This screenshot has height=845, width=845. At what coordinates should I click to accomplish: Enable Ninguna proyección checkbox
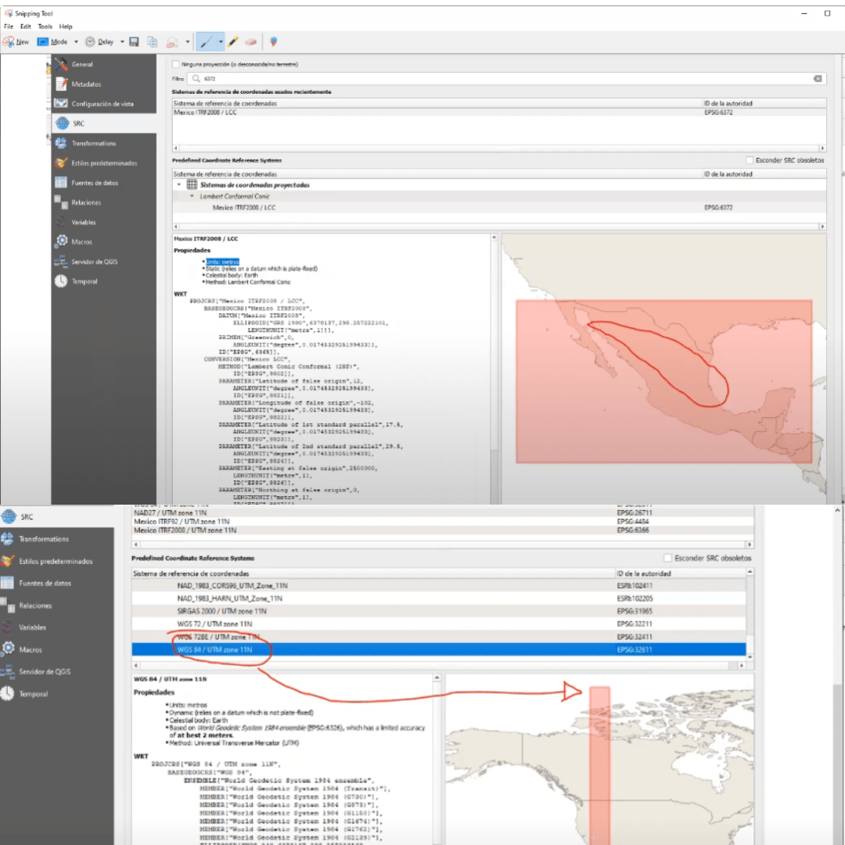[x=176, y=64]
